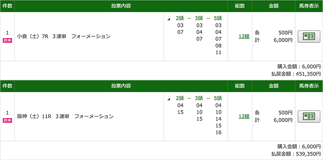Image resolution: width=323 pixels, height=160 pixels.
Task: Open 12組 link in Kokura 7R row
Action: click(x=244, y=36)
